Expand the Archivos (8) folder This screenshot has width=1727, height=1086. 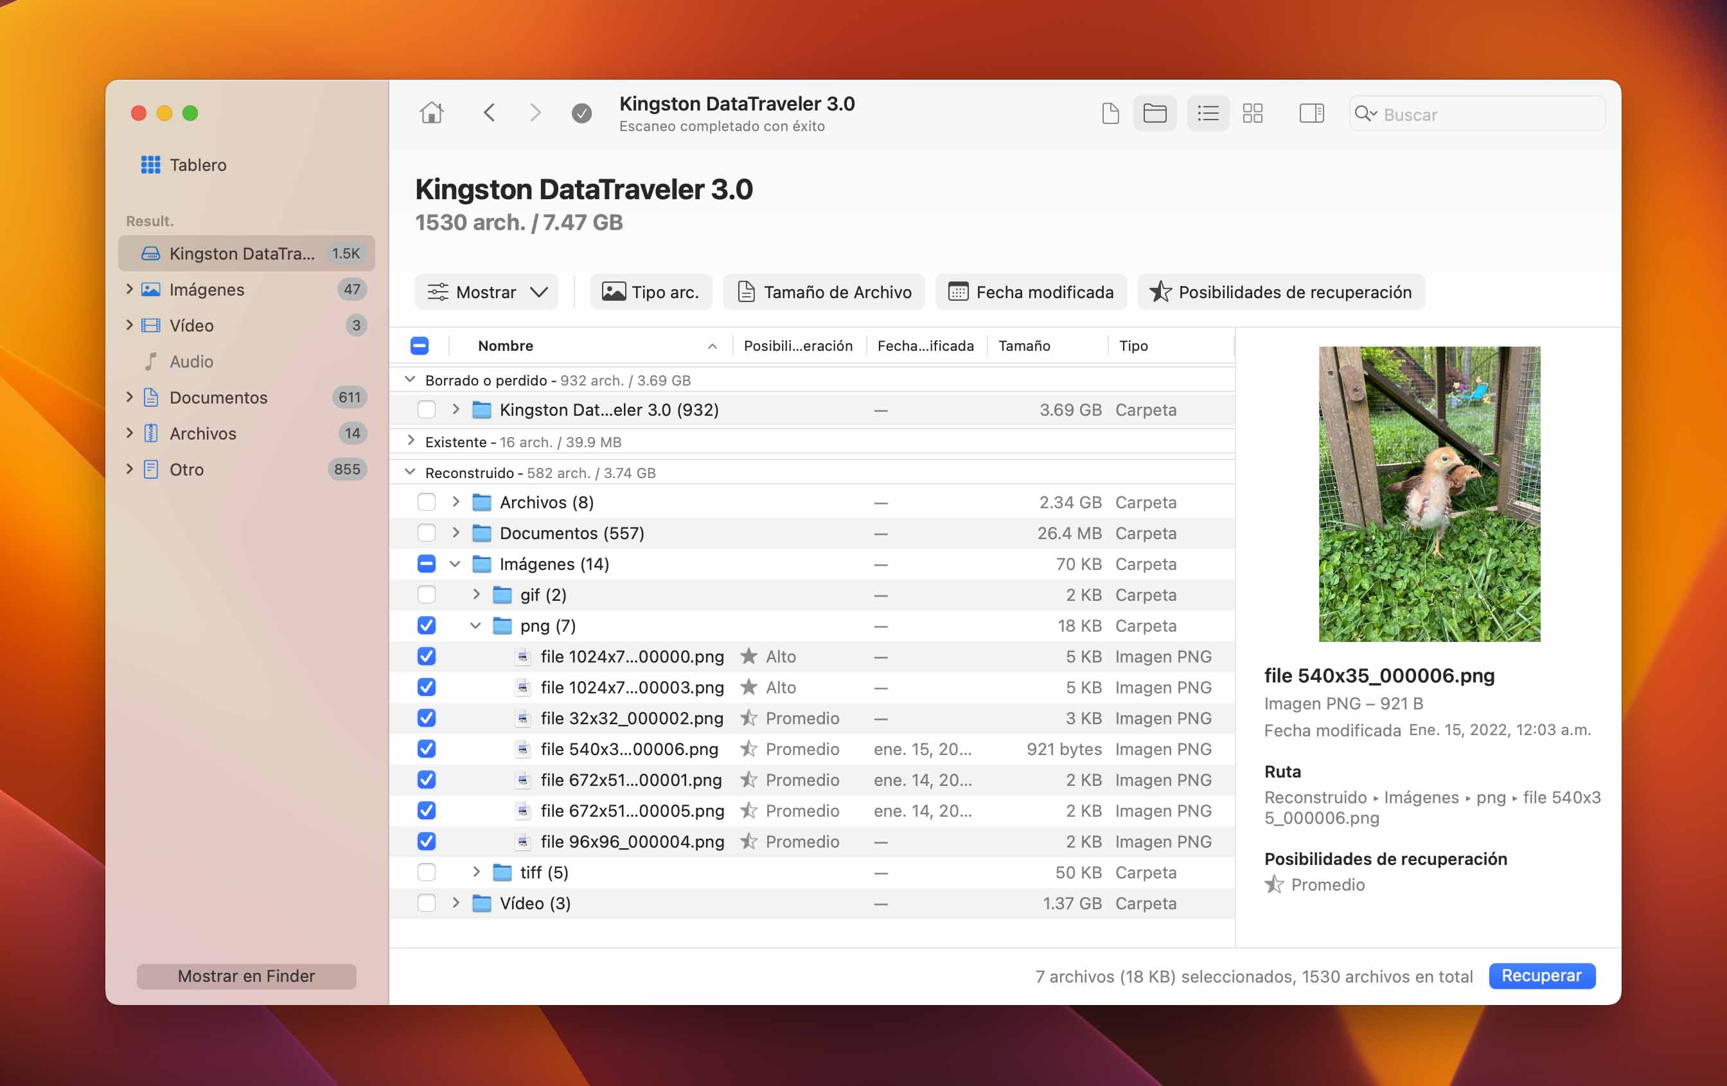(x=456, y=502)
